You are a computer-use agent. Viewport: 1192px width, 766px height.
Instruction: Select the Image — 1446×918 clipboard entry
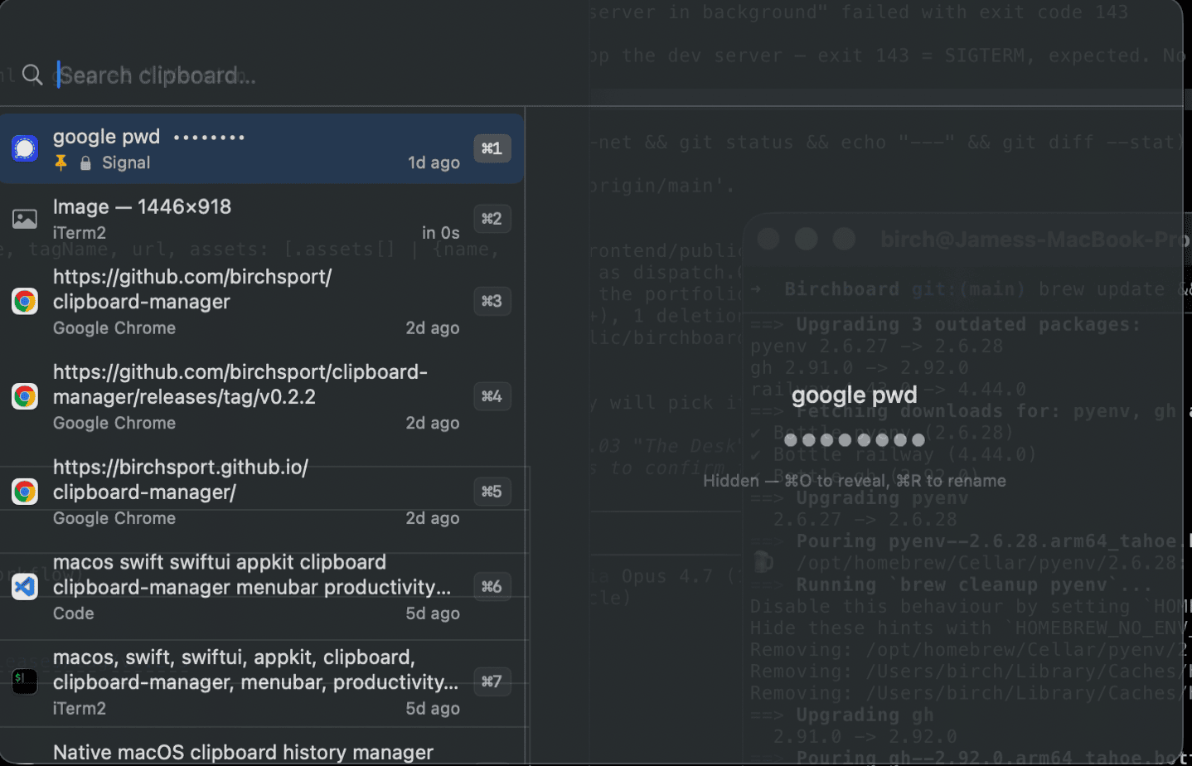249,219
